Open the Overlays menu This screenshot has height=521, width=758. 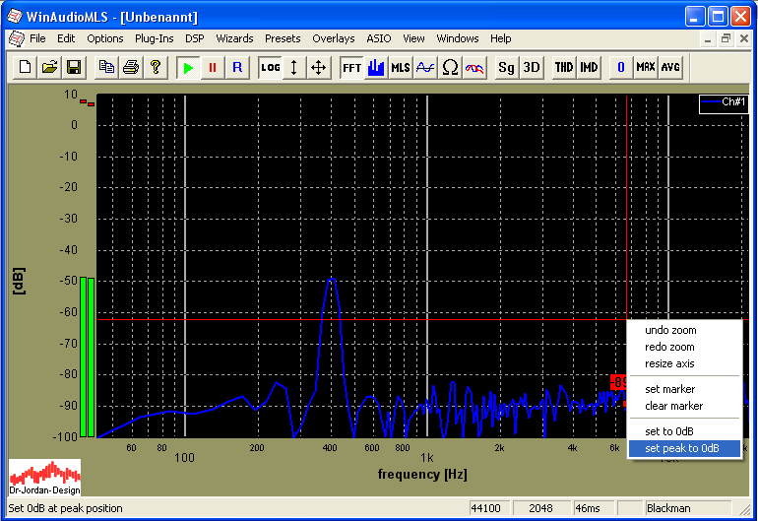[x=333, y=38]
